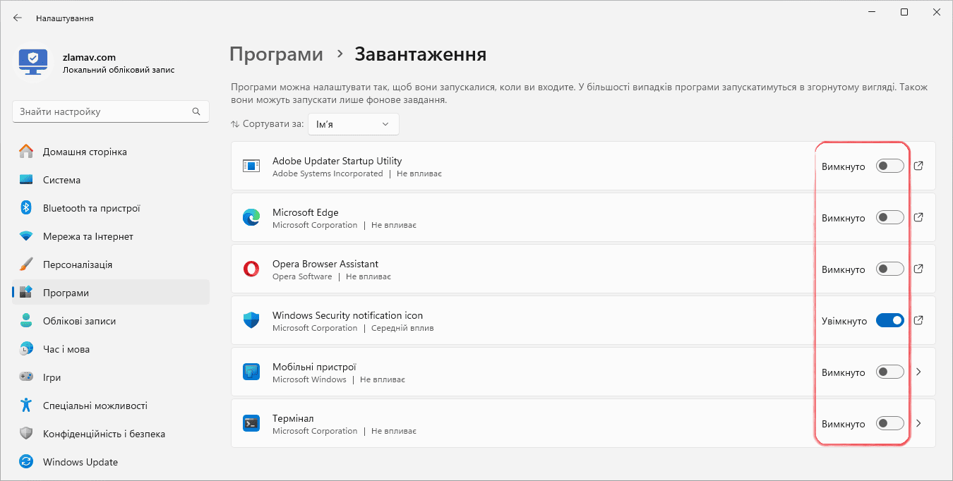Select Мережа та Інтернет

pos(111,236)
